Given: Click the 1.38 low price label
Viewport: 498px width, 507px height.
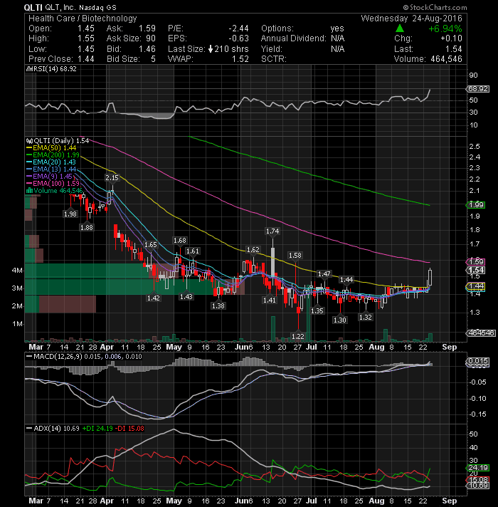Looking at the screenshot, I should (218, 305).
